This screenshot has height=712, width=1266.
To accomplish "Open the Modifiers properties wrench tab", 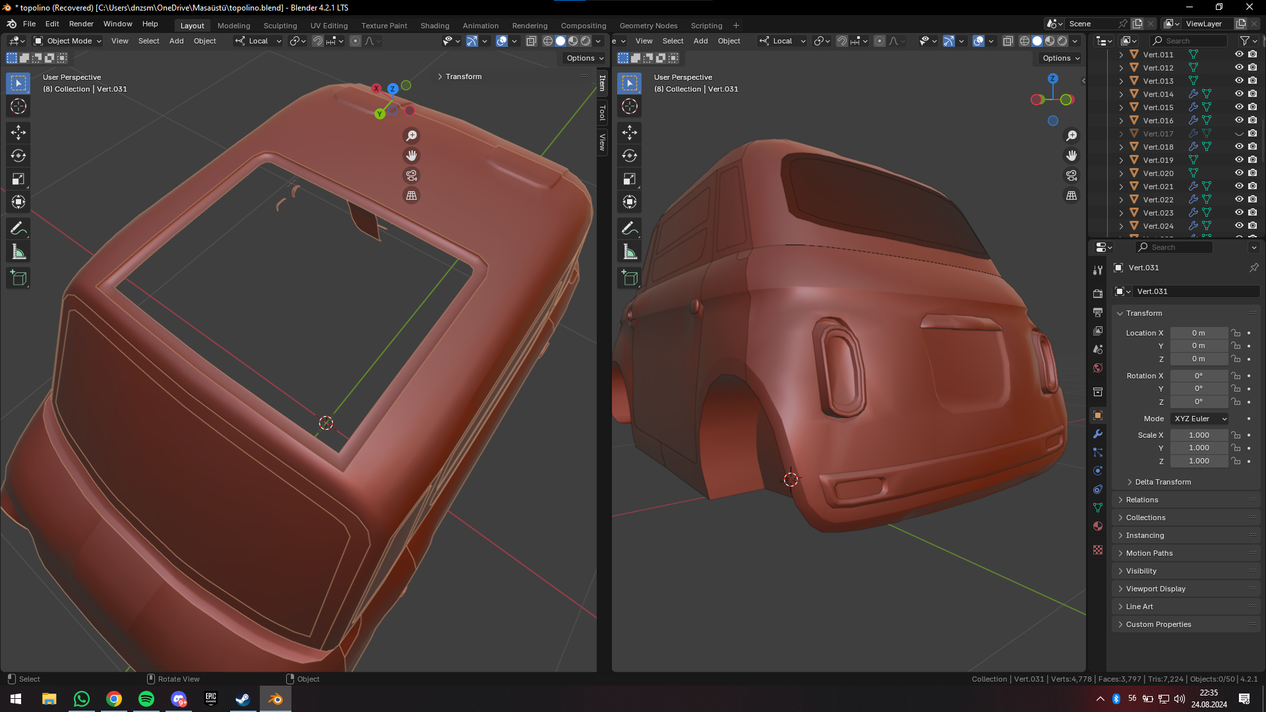I will click(x=1098, y=434).
